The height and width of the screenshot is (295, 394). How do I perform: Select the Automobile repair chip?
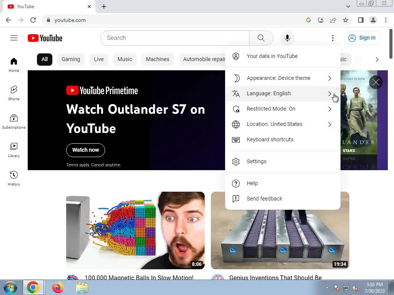tap(202, 60)
